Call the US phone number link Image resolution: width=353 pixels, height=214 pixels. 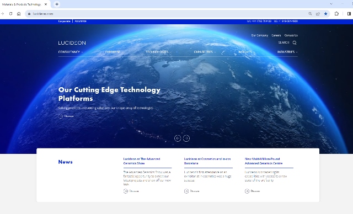coord(286,21)
